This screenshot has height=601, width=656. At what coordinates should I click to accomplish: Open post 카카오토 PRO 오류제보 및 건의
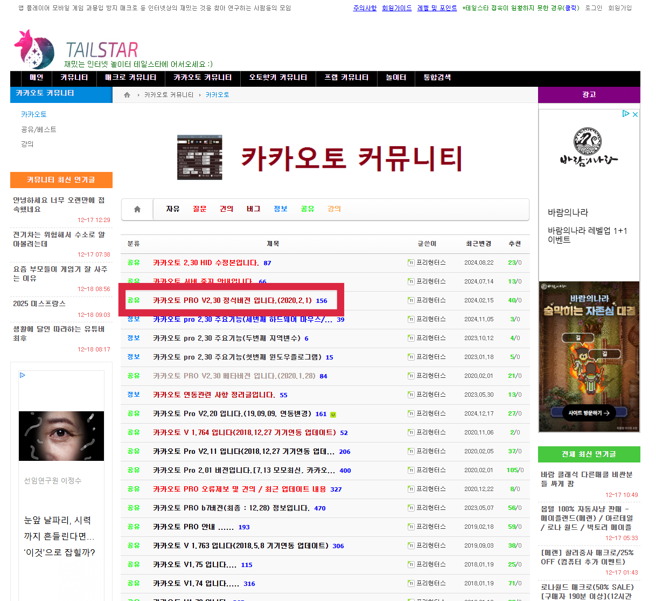(240, 489)
